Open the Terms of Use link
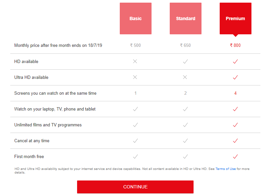267x195 pixels. [226, 169]
